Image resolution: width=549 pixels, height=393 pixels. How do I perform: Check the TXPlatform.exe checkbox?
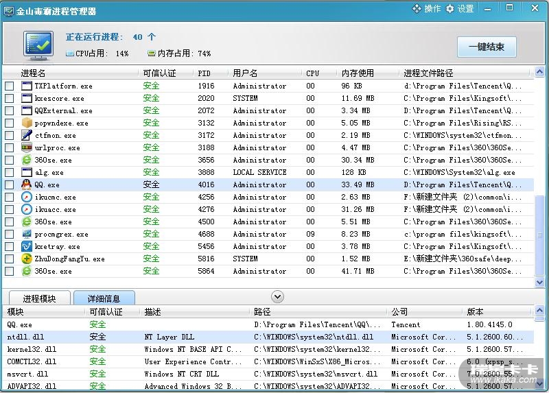tap(10, 86)
